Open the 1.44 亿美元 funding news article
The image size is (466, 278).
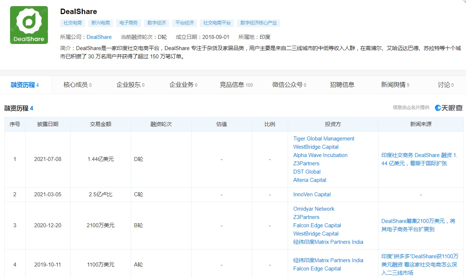[419, 159]
